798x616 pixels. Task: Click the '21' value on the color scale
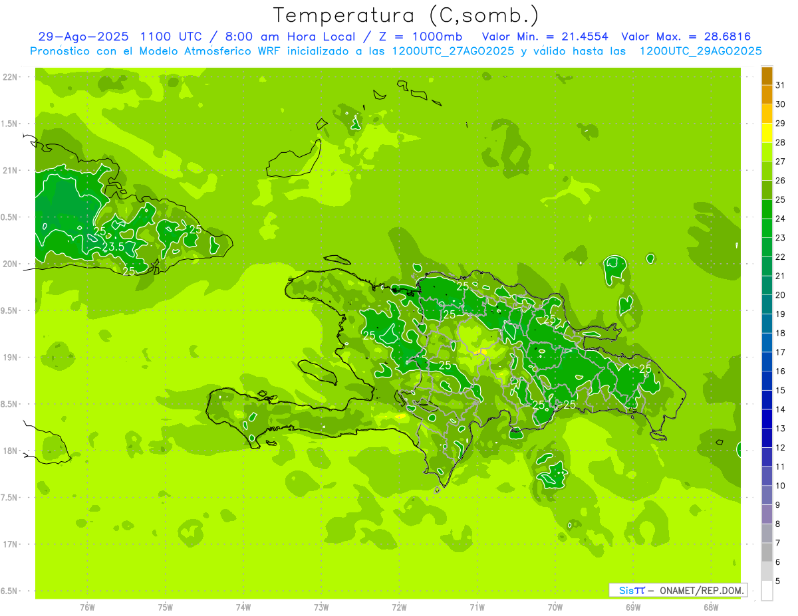click(x=781, y=276)
